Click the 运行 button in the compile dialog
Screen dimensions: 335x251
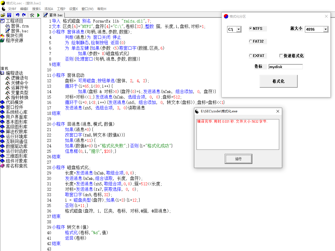(x=238, y=159)
